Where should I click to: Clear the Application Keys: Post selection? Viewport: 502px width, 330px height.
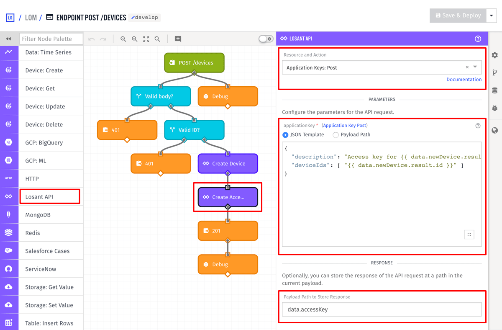point(467,67)
